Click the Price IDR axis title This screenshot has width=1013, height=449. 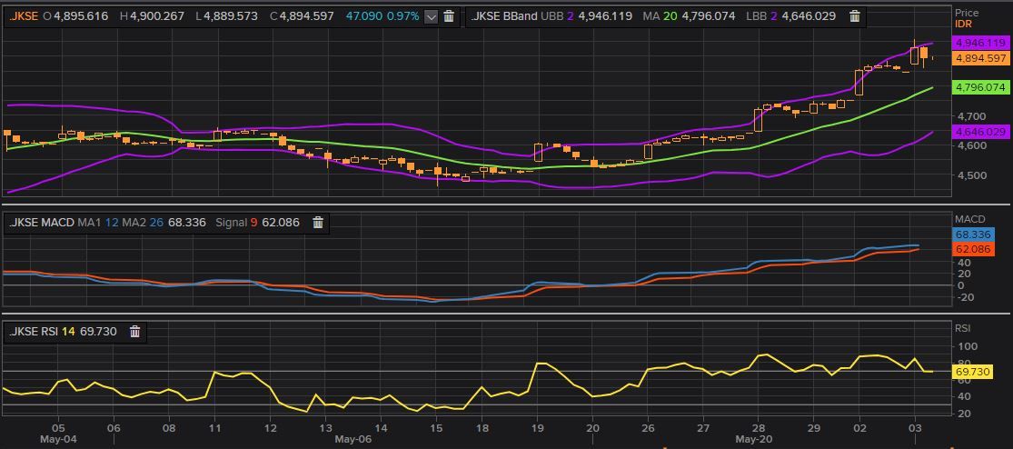click(968, 18)
